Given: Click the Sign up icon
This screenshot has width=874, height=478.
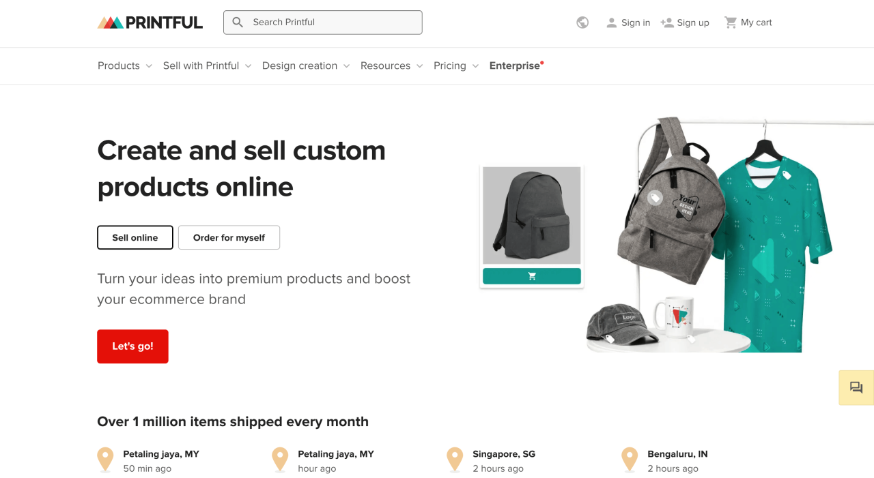Looking at the screenshot, I should pos(666,22).
